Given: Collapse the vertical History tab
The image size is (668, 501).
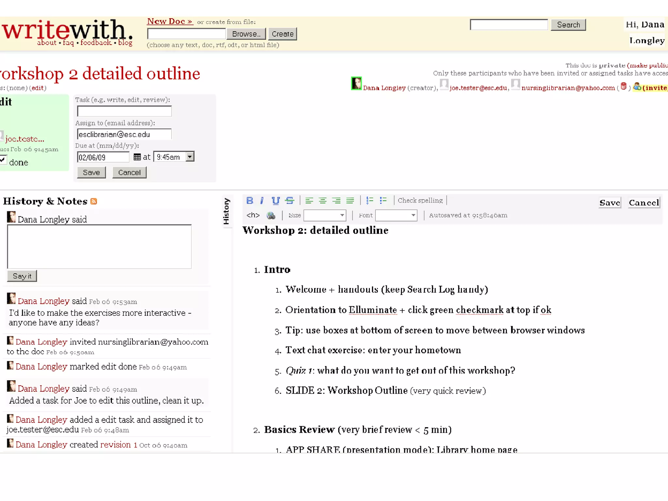Looking at the screenshot, I should pyautogui.click(x=226, y=211).
